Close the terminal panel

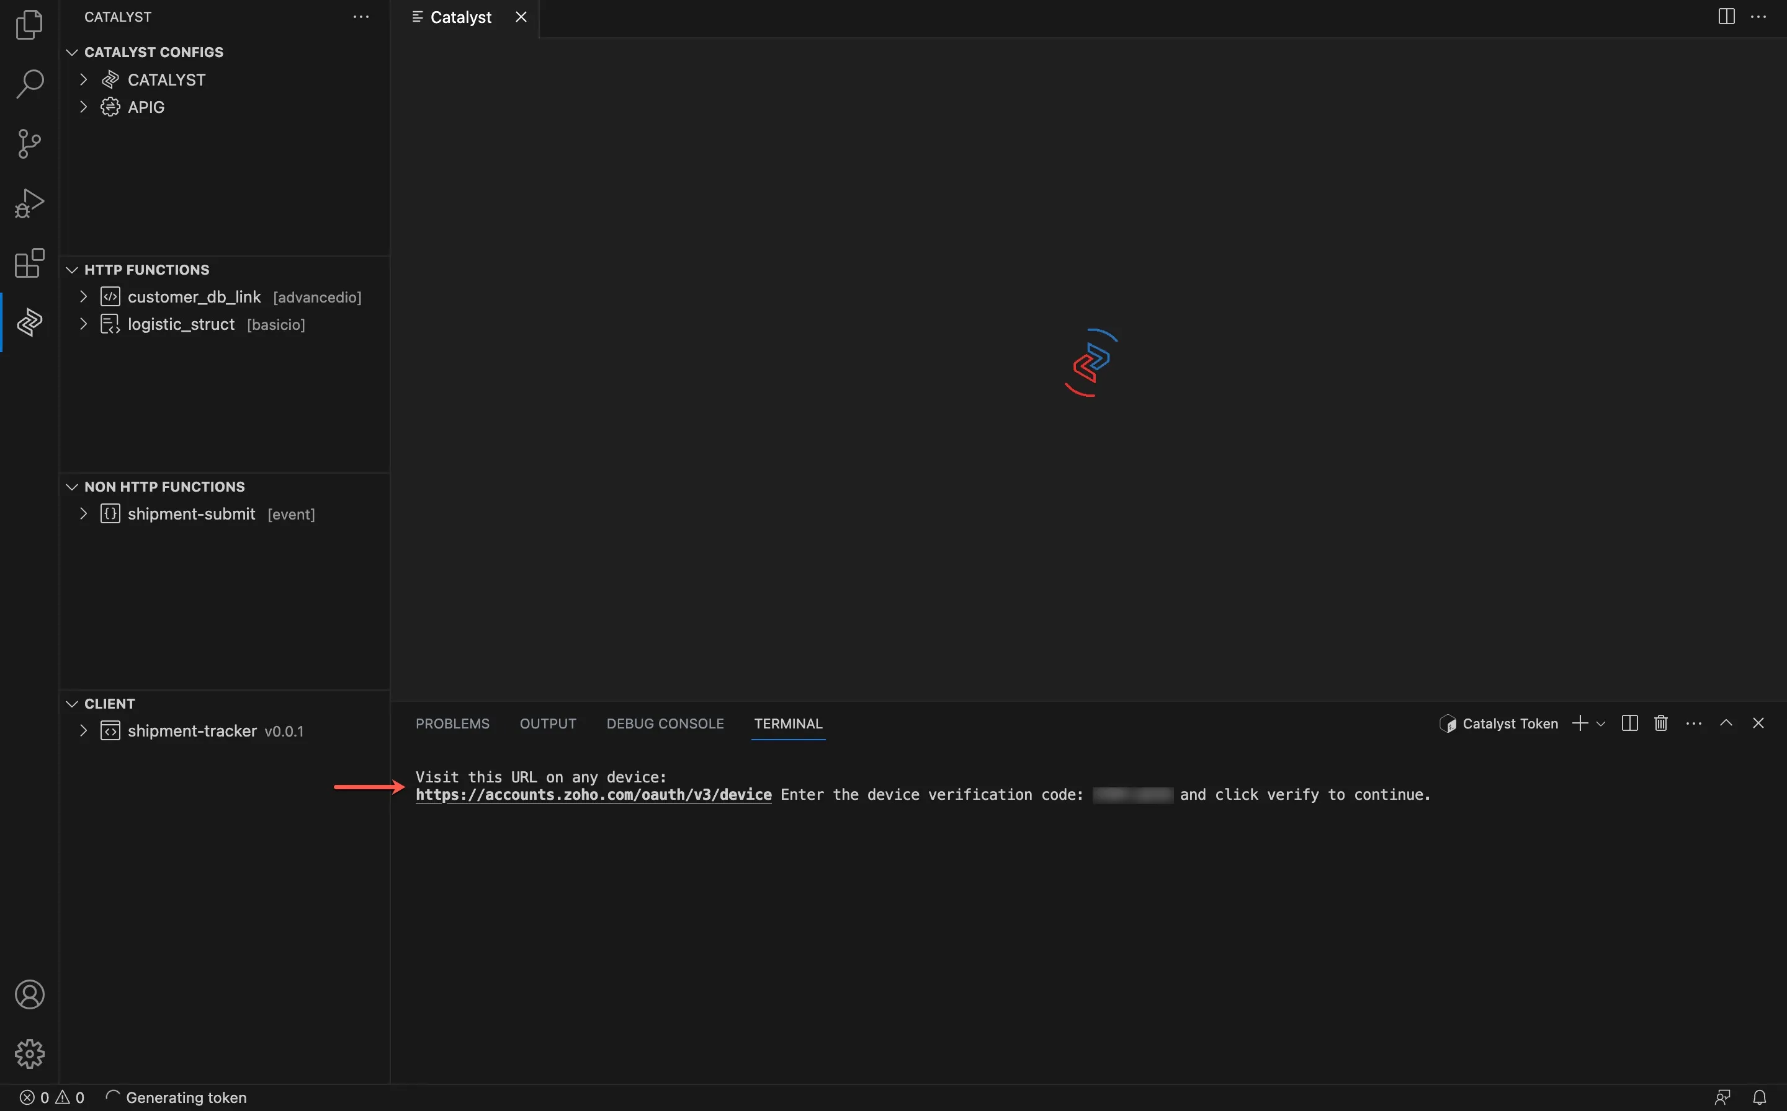pyautogui.click(x=1758, y=724)
